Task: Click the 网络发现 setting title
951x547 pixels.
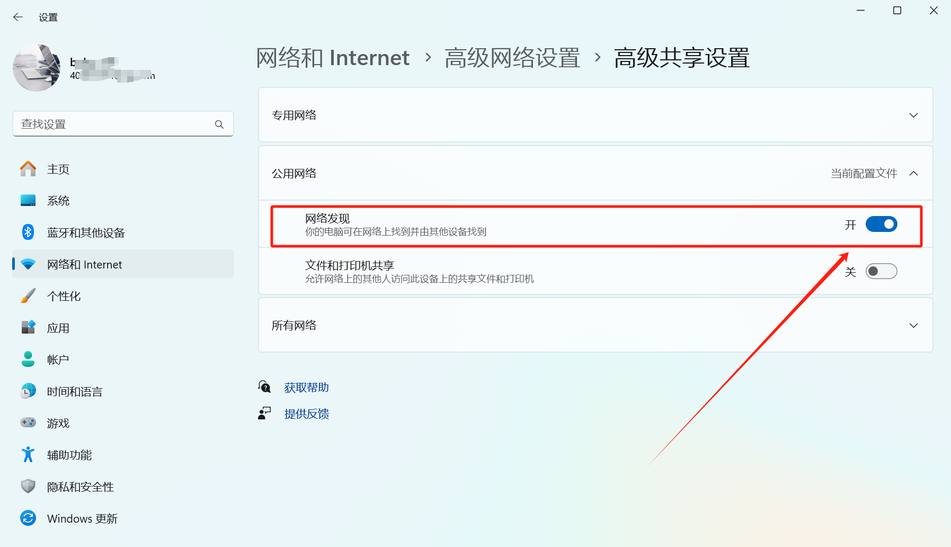Action: pyautogui.click(x=327, y=219)
